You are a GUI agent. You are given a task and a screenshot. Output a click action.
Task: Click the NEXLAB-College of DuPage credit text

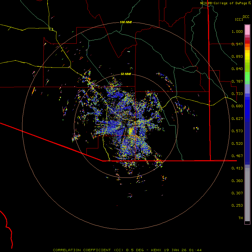223,3
